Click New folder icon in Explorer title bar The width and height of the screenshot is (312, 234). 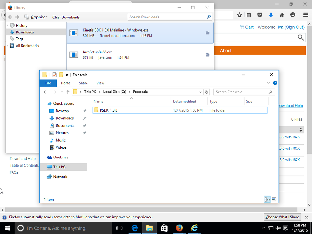tap(61, 75)
